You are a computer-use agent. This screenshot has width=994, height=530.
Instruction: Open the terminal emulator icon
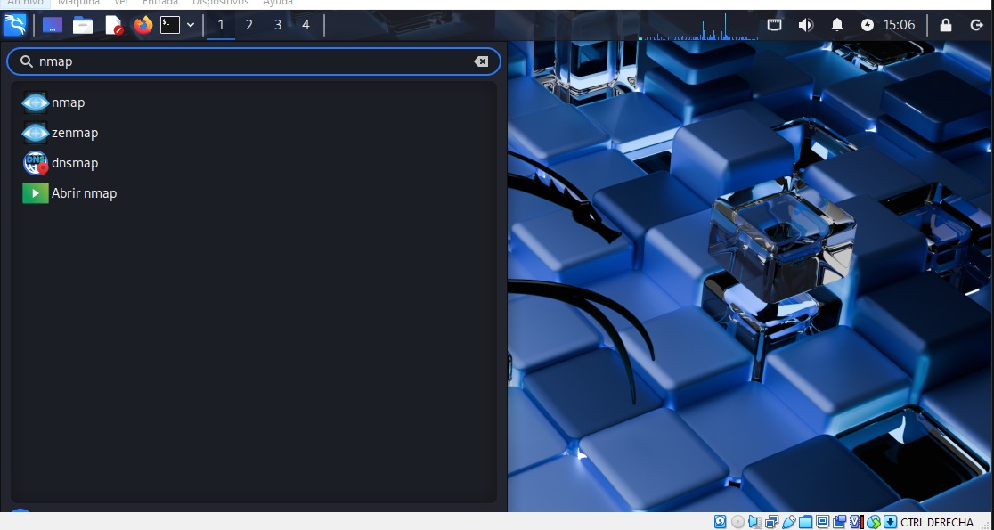tap(170, 25)
